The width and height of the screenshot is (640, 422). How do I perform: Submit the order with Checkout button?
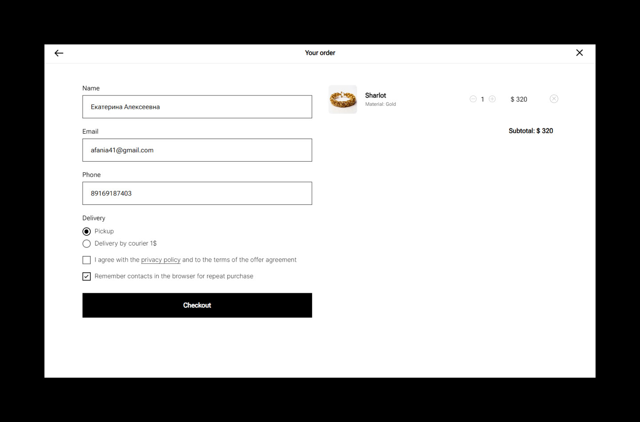point(197,305)
